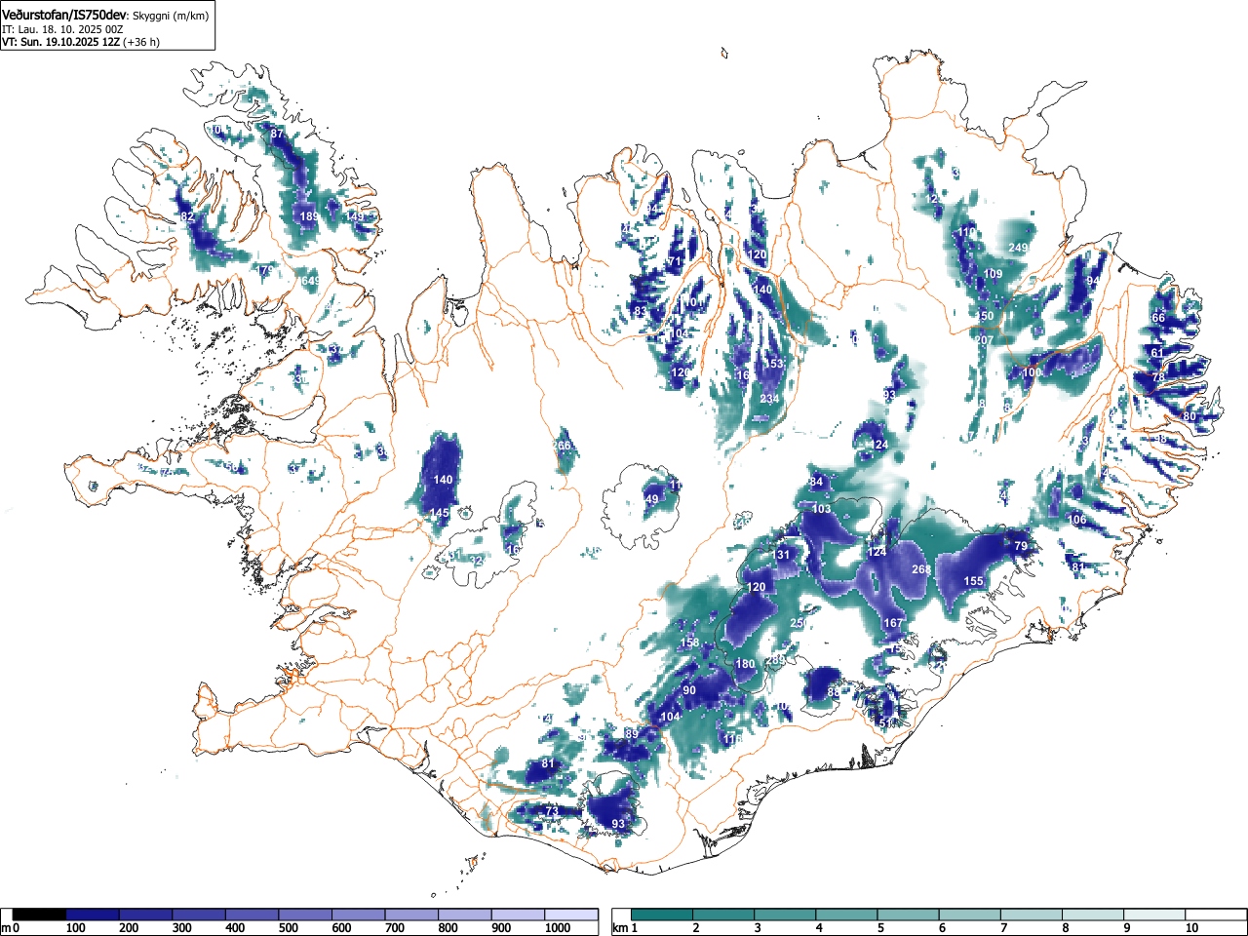Click the 82 value in the Westfjords
This screenshot has width=1248, height=936.
[x=187, y=216]
